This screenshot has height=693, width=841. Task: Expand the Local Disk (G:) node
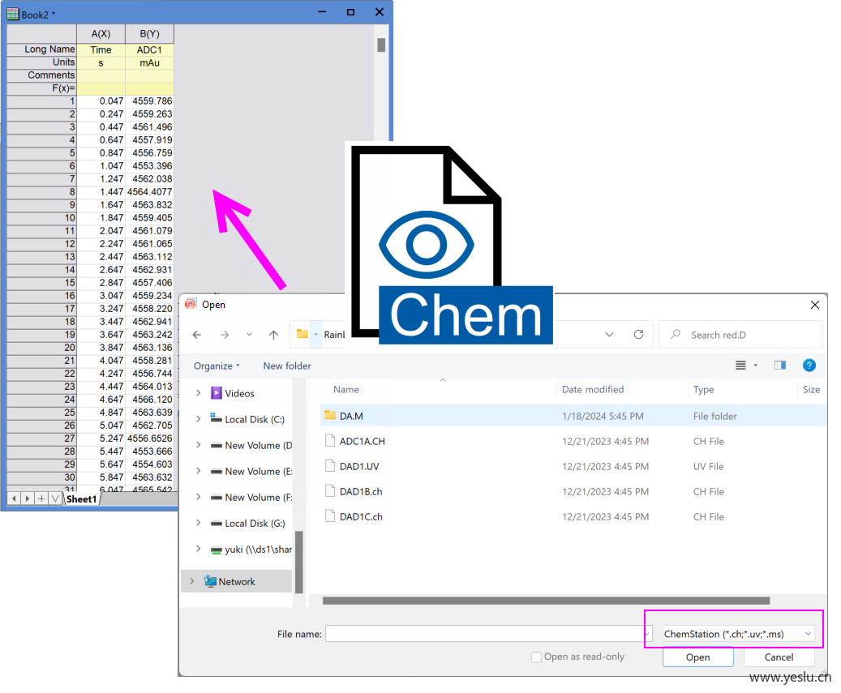tap(199, 523)
